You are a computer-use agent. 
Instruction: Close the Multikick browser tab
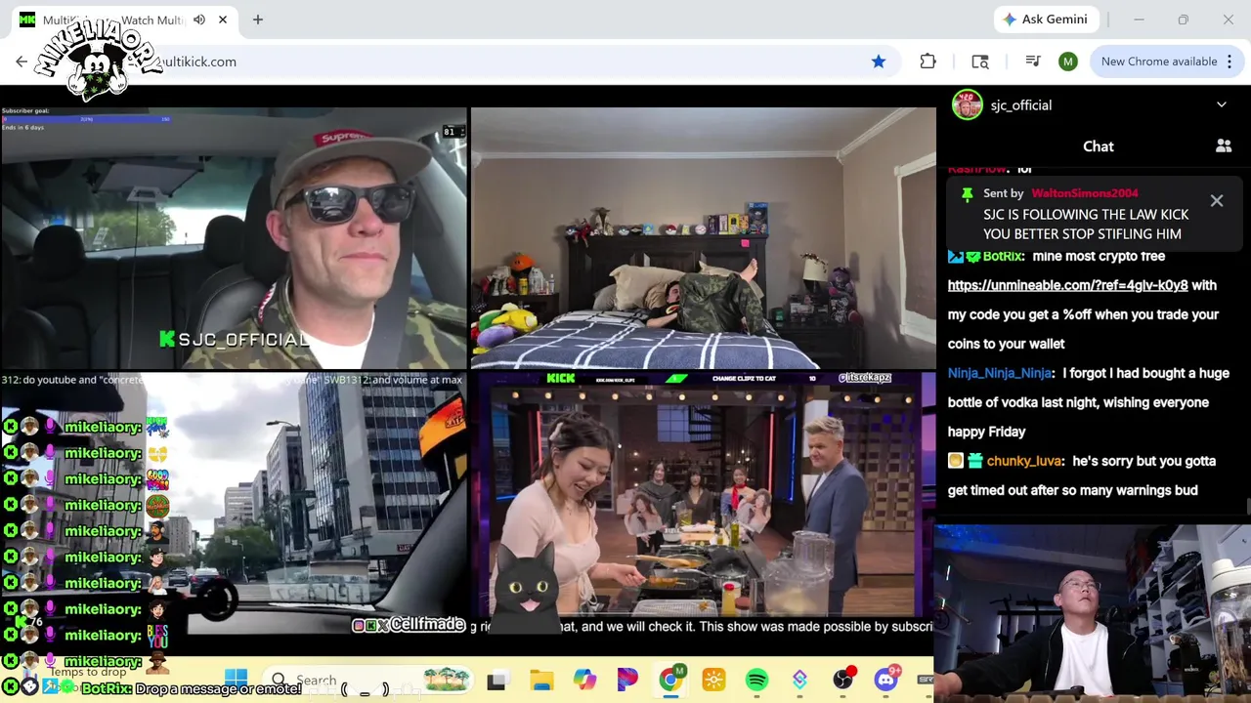tap(223, 20)
